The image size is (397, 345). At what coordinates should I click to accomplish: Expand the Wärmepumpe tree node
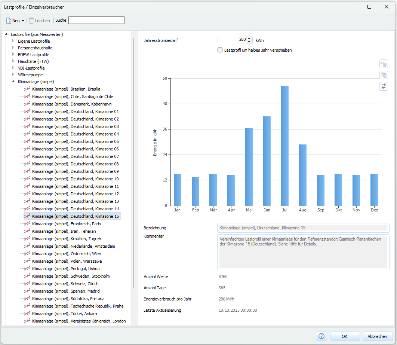tap(13, 75)
